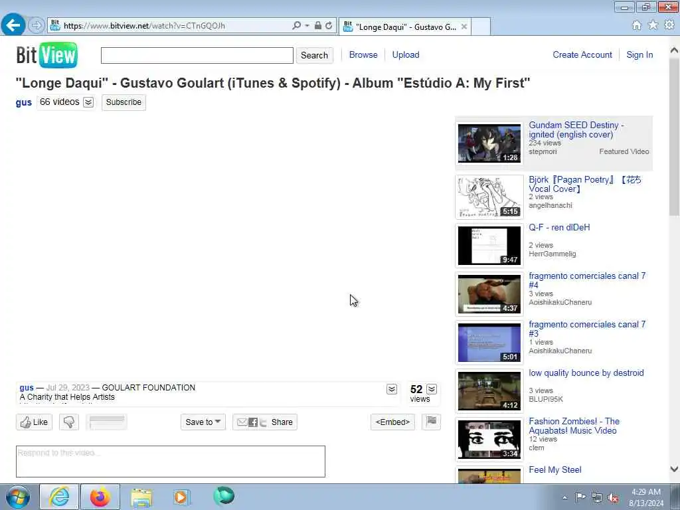680x510 pixels.
Task: Open the 4:12 duration video thumbnail
Action: [489, 391]
